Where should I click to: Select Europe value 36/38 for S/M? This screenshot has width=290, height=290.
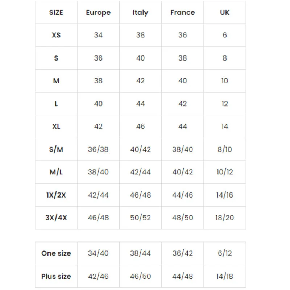[x=98, y=149]
